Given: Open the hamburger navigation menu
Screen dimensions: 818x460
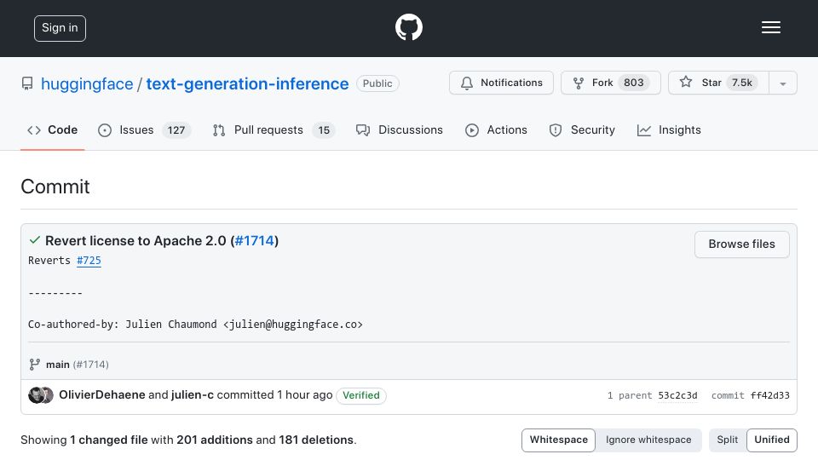Looking at the screenshot, I should point(770,27).
